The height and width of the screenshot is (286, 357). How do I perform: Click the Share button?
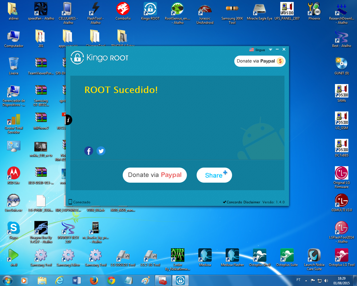point(214,175)
